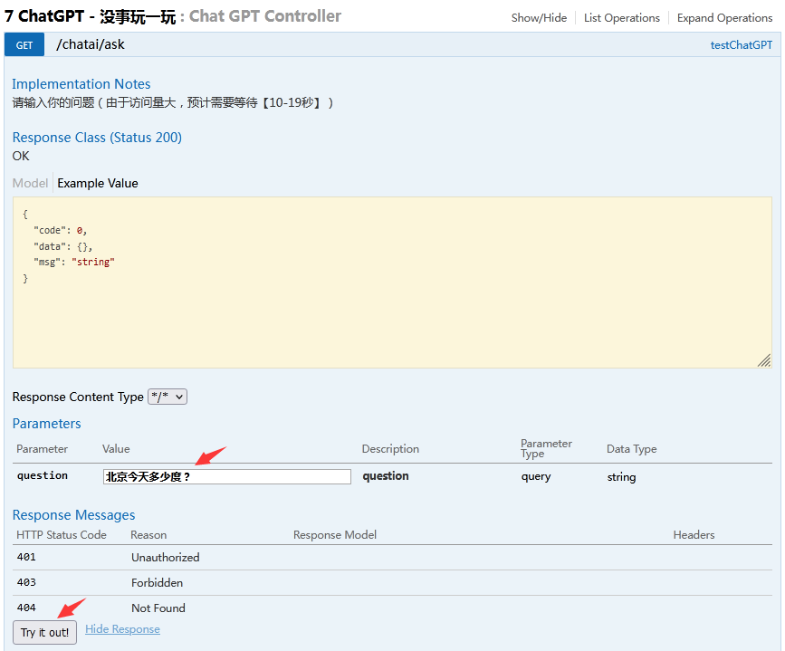This screenshot has width=785, height=651.
Task: Click the Response Messages heading
Action: pos(73,515)
